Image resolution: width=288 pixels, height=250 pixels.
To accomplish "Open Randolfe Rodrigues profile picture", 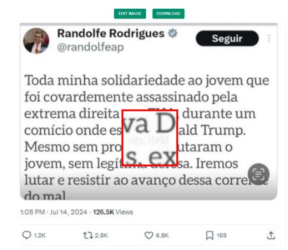I will point(36,41).
